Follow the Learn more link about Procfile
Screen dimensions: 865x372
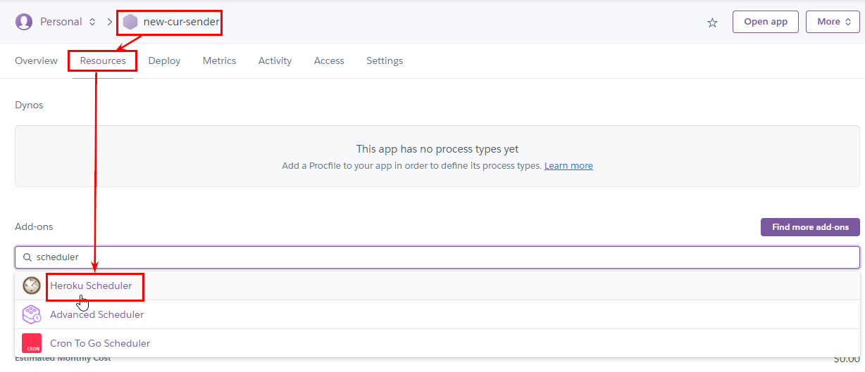click(568, 166)
